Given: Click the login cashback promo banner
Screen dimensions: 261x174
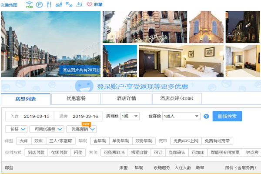Looking at the screenshot, I should tap(131, 86).
